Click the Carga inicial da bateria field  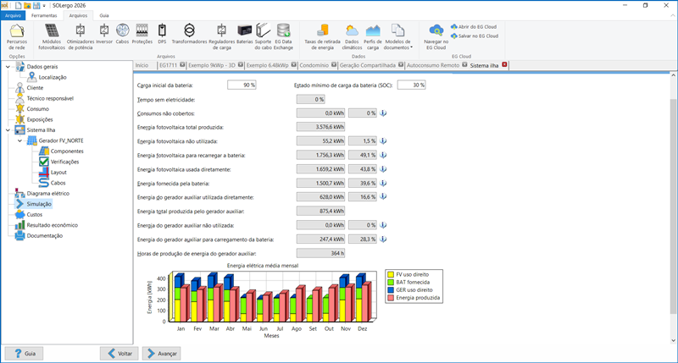click(242, 85)
